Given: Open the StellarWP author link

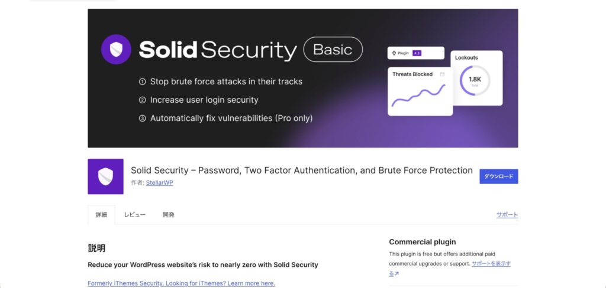Looking at the screenshot, I should coord(159,183).
